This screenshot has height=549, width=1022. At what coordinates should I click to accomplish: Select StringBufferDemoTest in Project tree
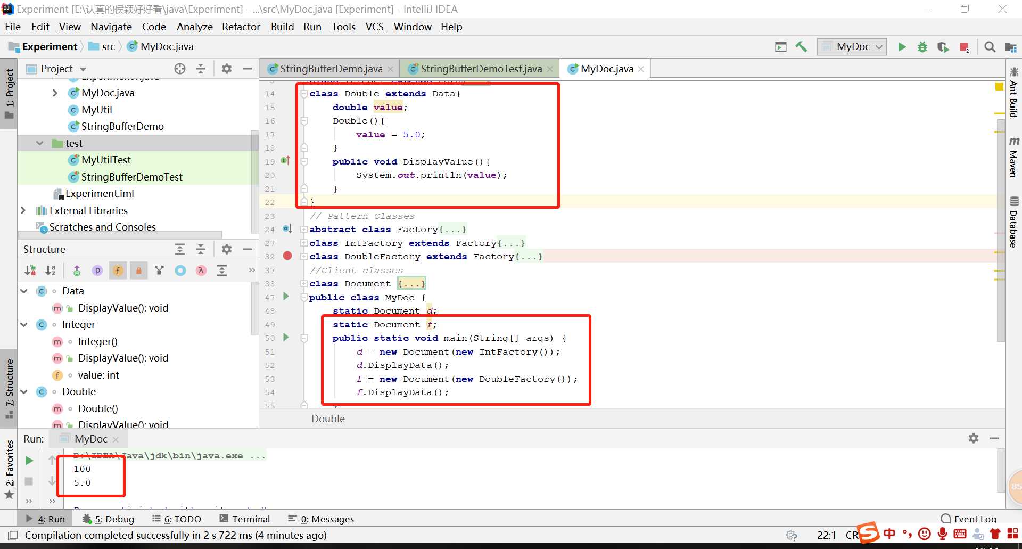[131, 177]
